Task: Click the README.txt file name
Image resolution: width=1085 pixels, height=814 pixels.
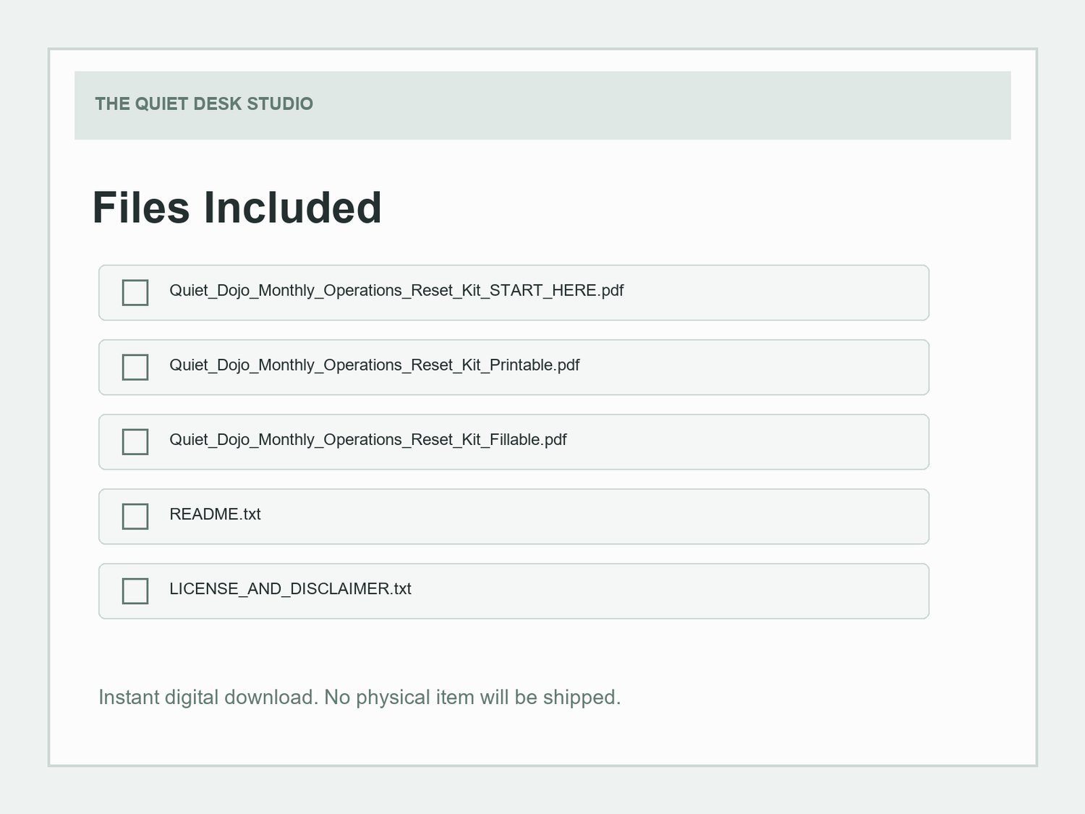Action: (215, 514)
